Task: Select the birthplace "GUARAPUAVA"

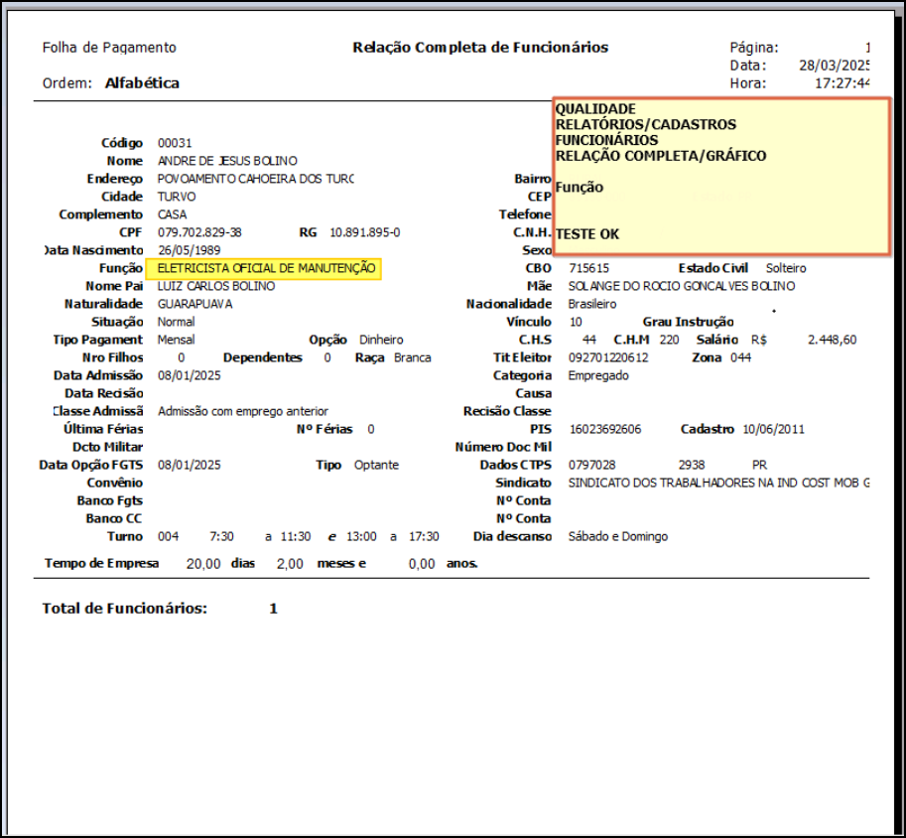Action: 195,304
